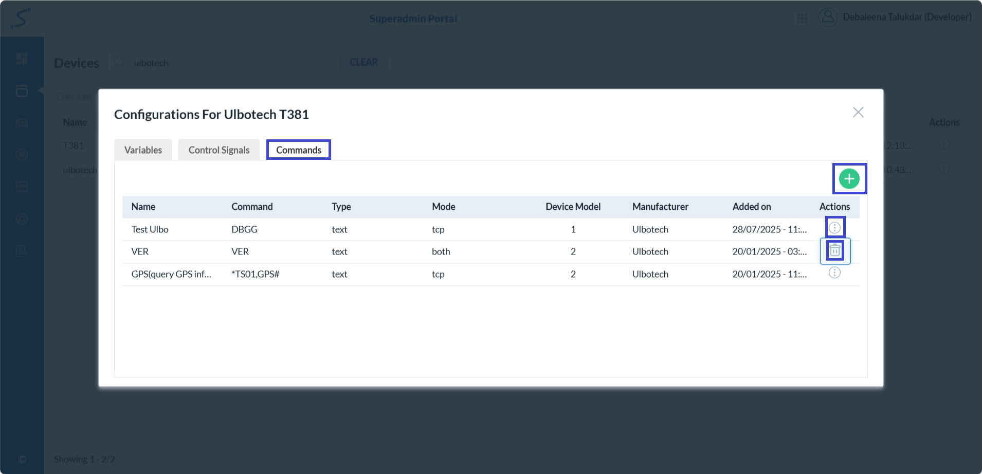Open the Control Signals tab
The image size is (982, 474).
pos(219,150)
